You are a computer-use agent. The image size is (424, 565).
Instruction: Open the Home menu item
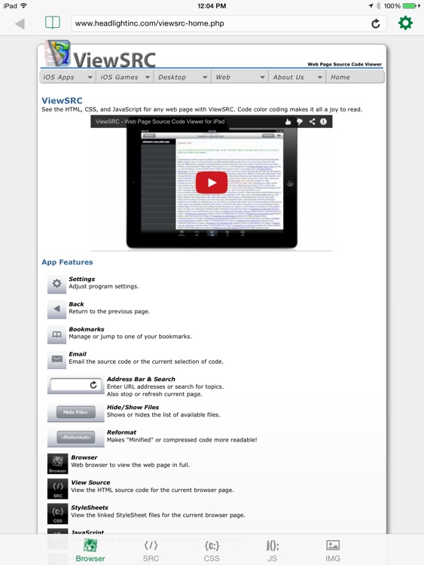355,77
